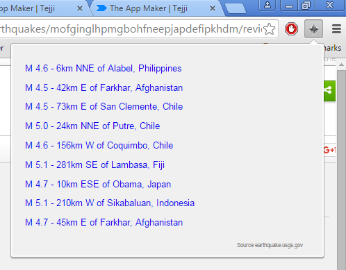This screenshot has width=346, height=270.
Task: Open M 5.0 - 24km NNE of Putre, Chile
Action: (x=92, y=126)
